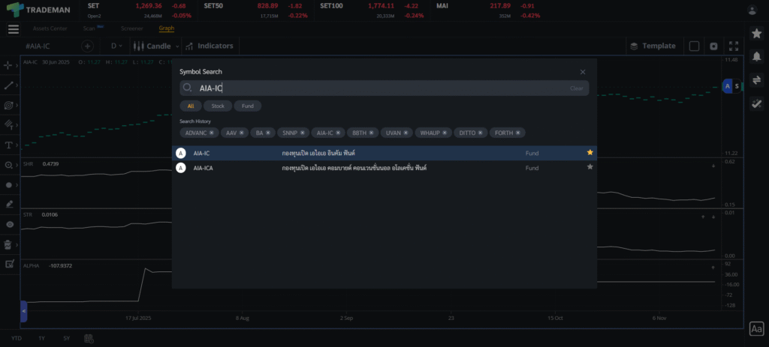Mark AIA-ICA as favorite with star
This screenshot has width=769, height=347.
(590, 167)
